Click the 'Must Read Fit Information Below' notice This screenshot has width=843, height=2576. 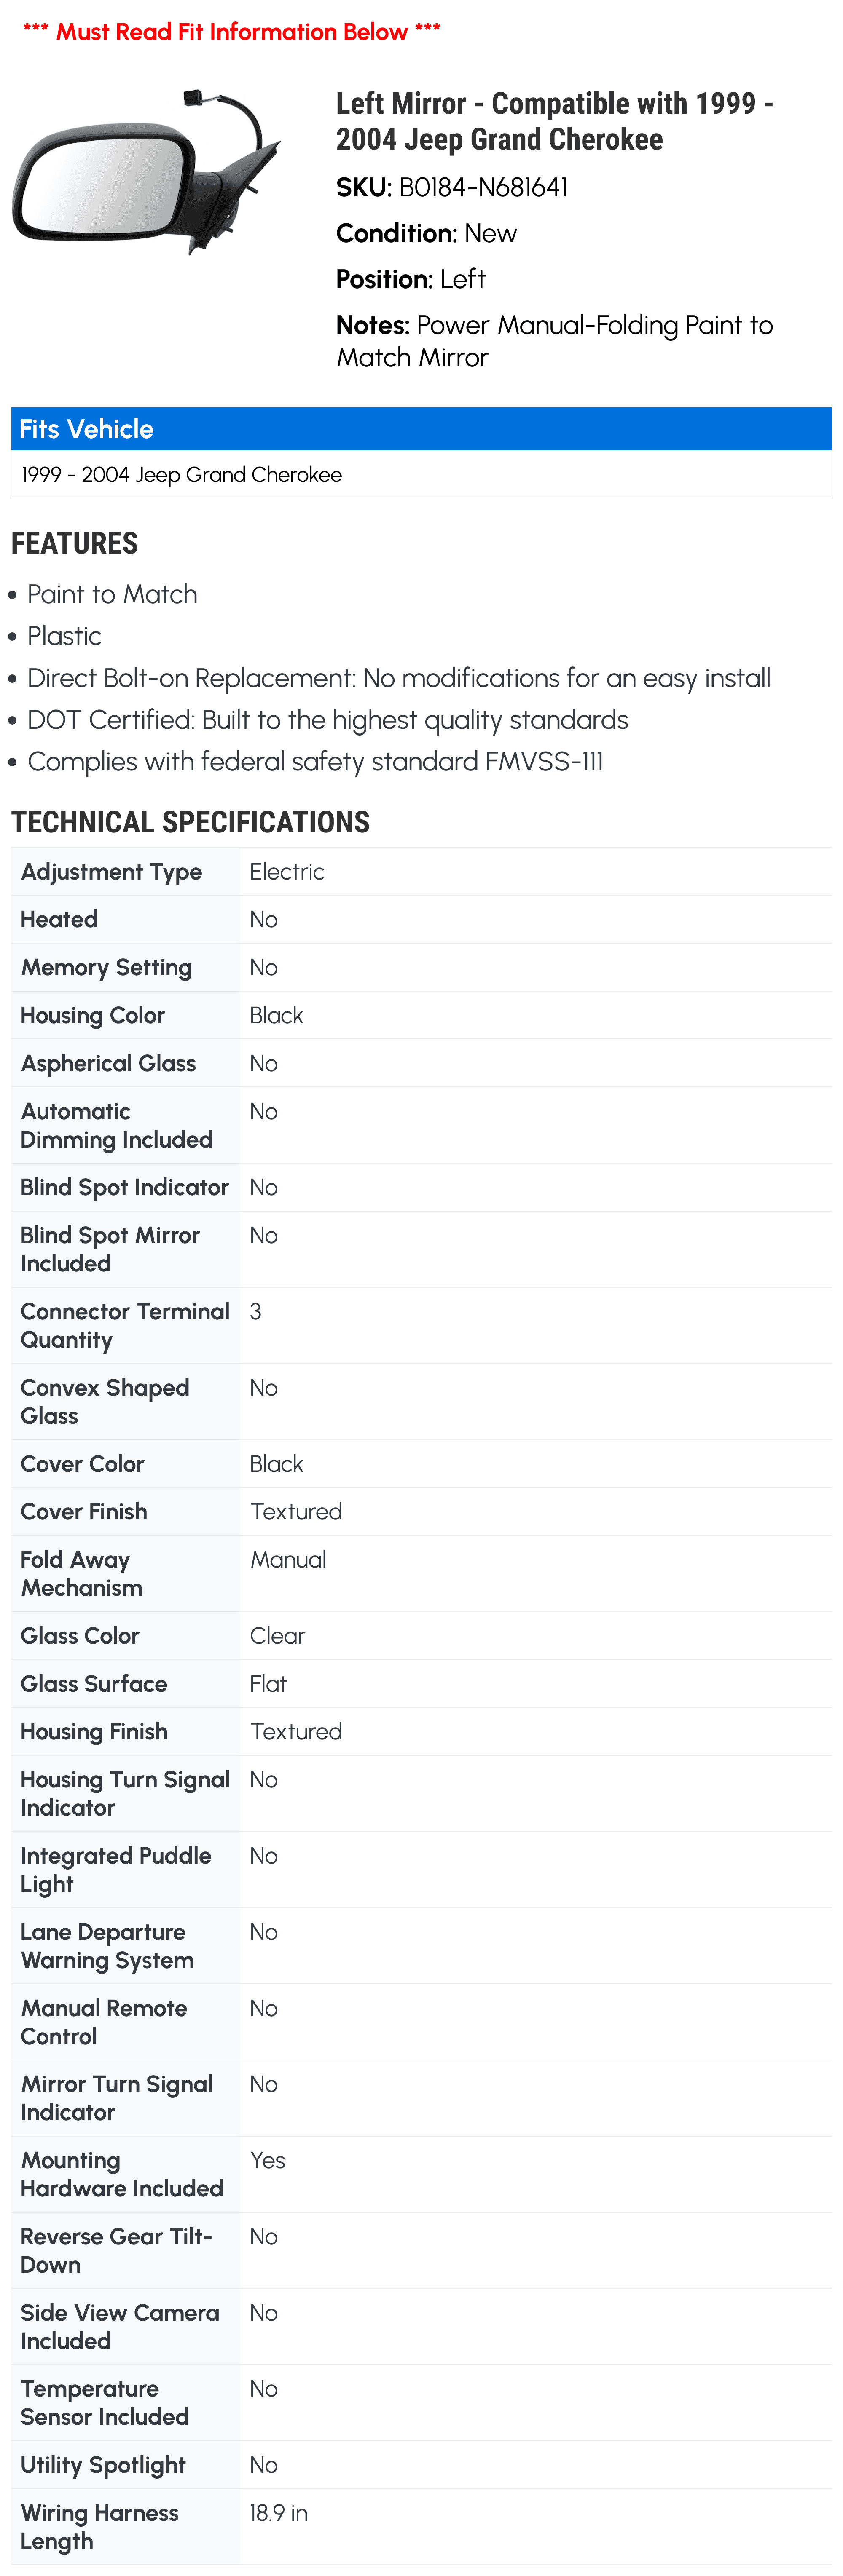pyautogui.click(x=232, y=32)
